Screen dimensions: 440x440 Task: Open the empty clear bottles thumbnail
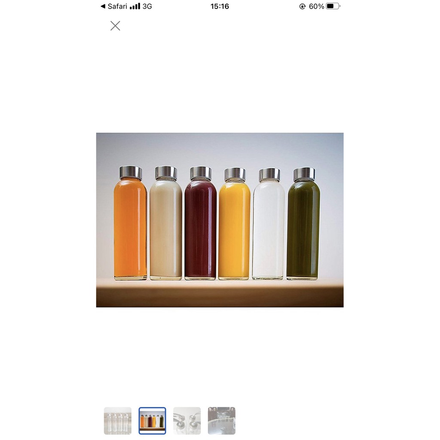(x=118, y=421)
